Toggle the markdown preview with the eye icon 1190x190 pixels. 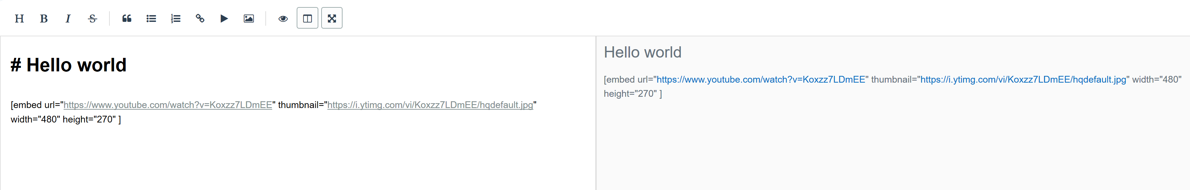pos(283,18)
